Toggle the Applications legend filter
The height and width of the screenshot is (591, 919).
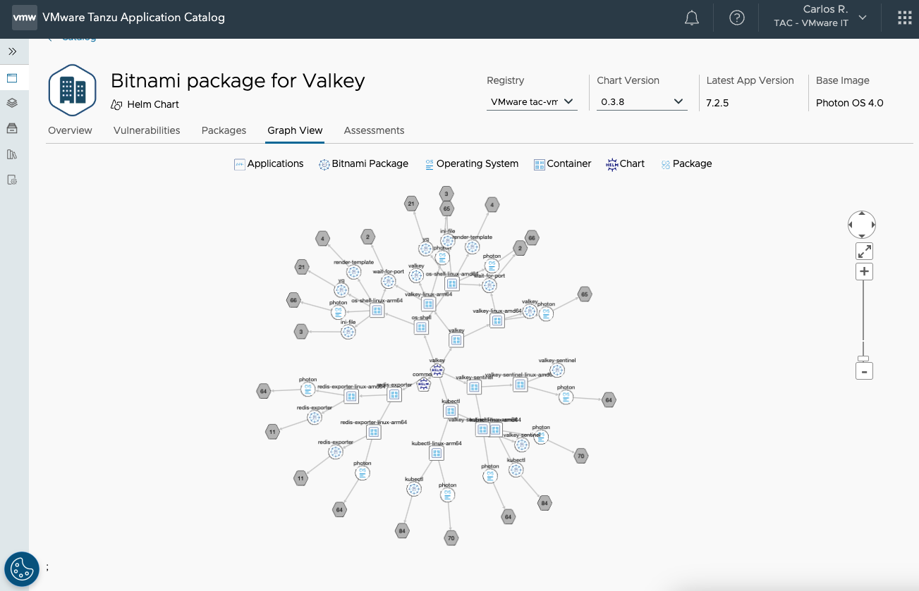point(269,164)
